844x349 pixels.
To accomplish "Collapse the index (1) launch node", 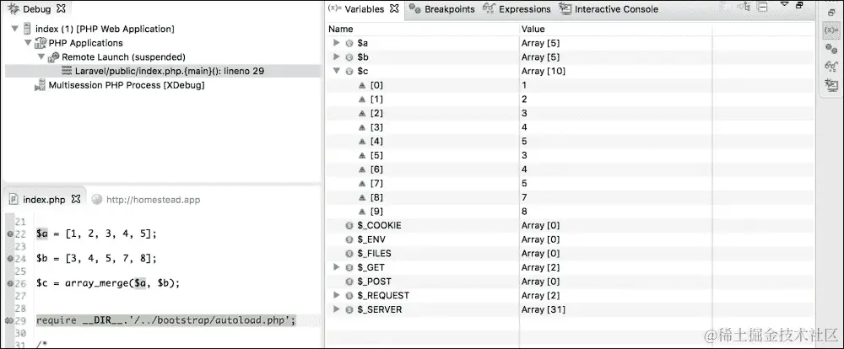I will (x=15, y=29).
